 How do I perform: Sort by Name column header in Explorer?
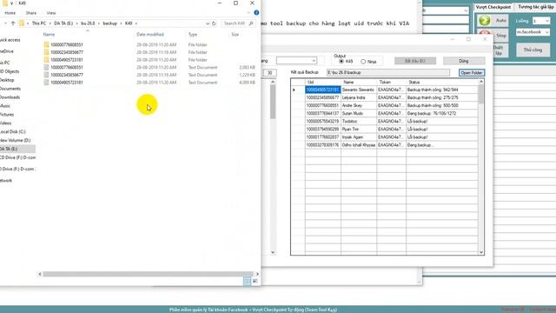[49, 35]
